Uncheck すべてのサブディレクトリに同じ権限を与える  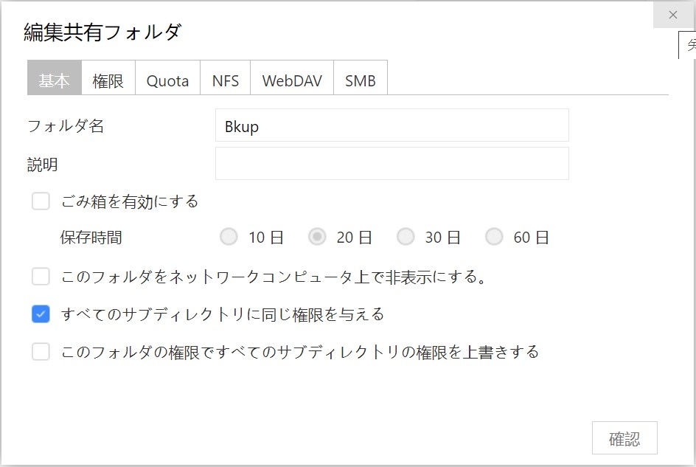[x=41, y=314]
